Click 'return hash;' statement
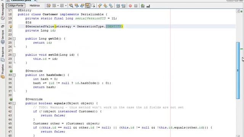Screen dimensions: 244x137 click(44, 87)
